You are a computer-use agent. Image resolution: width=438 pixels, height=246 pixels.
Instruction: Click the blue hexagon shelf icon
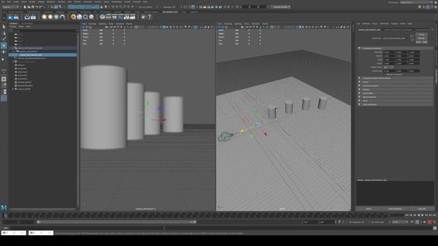click(103, 17)
